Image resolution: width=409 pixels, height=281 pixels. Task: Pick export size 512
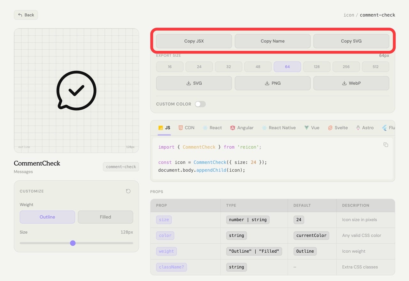(x=375, y=67)
